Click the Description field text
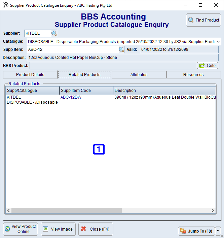224x238 pixels. (73, 58)
